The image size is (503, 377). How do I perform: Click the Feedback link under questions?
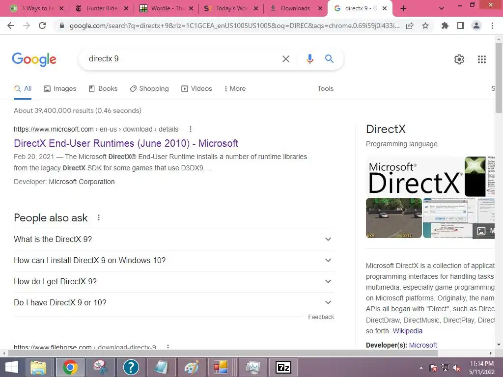click(321, 317)
